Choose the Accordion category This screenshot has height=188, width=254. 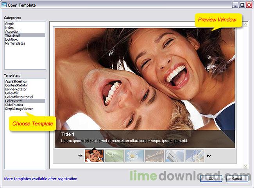tap(12, 32)
